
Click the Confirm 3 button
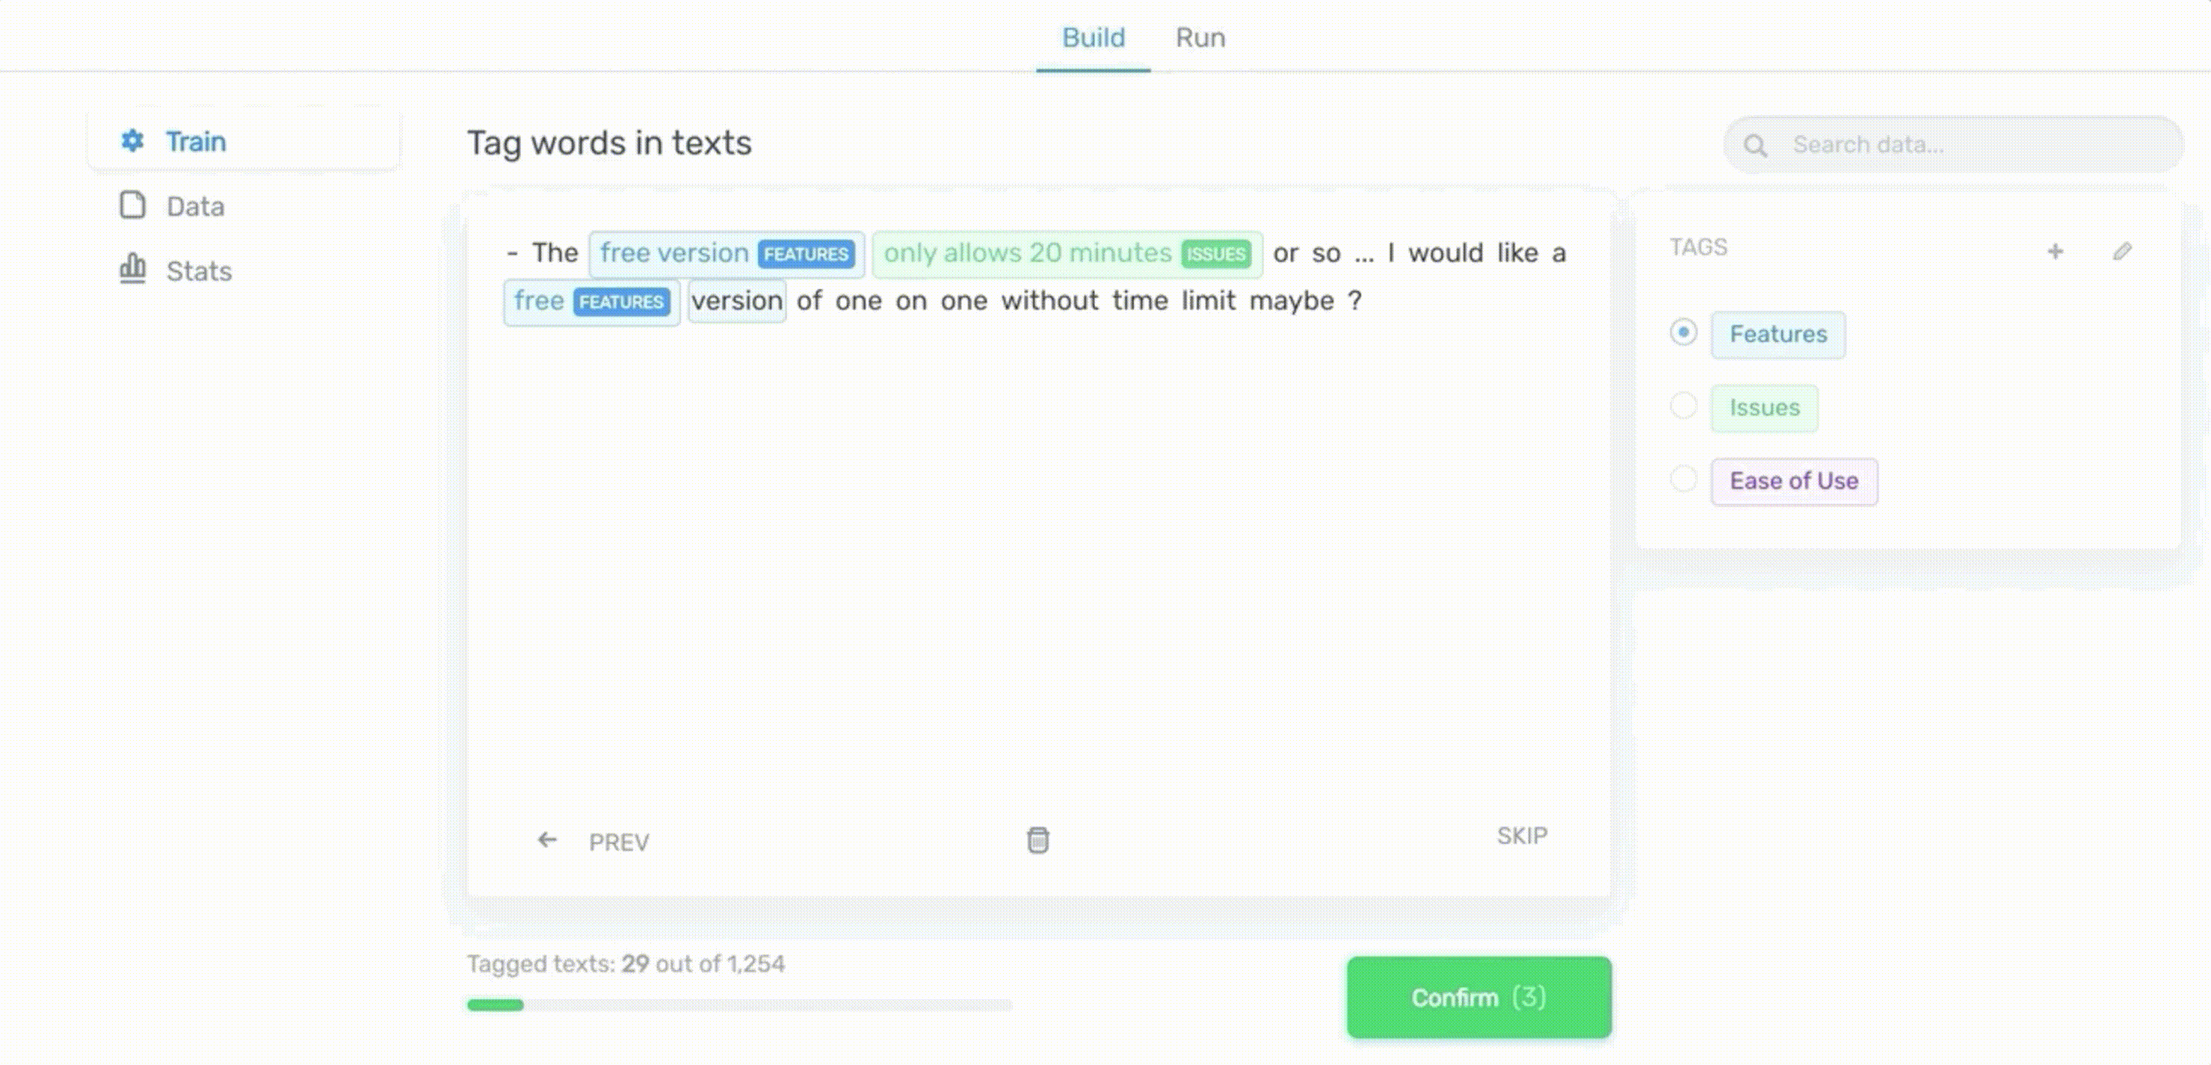pos(1479,996)
